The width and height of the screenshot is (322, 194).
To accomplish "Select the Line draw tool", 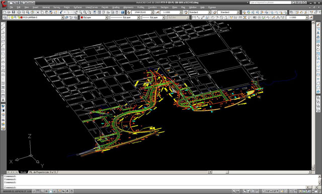I will click(3, 24).
